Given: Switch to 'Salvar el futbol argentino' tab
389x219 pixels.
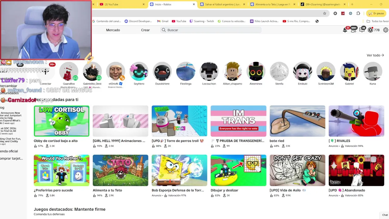Looking at the screenshot, I should tap(222, 4).
